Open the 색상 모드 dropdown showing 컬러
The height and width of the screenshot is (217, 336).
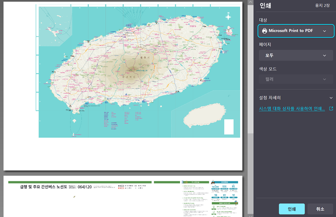click(296, 79)
